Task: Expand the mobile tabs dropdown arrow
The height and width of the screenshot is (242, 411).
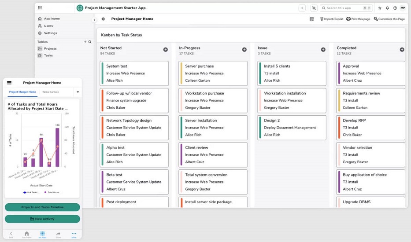Action: point(78,92)
